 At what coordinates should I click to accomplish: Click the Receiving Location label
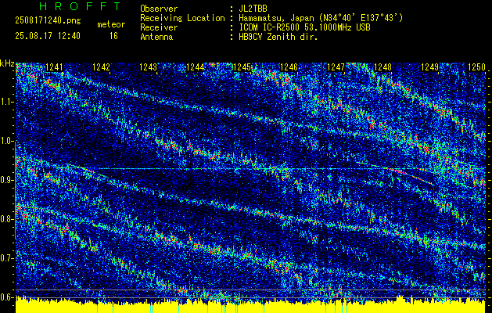pyautogui.click(x=182, y=18)
